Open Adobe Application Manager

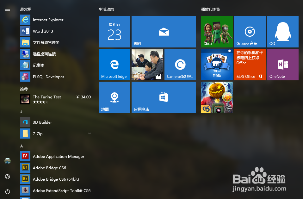(56, 156)
